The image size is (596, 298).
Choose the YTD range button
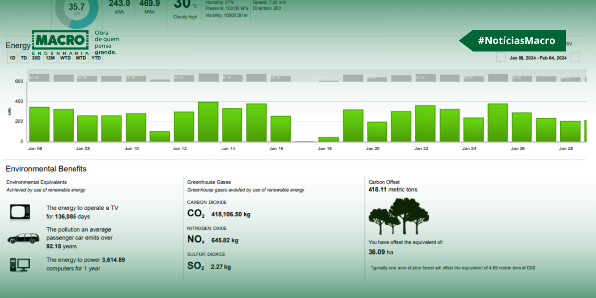[96, 58]
